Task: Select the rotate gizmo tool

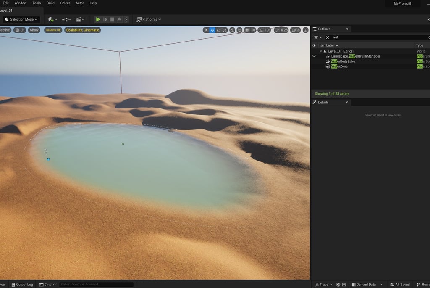Action: 218,30
